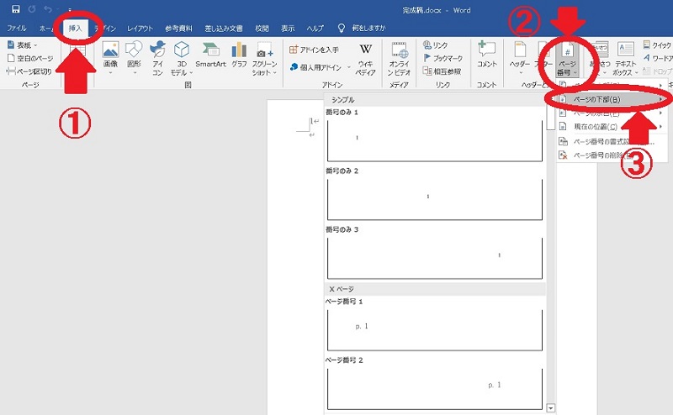Insert a cross-reference with 相互参照
The height and width of the screenshot is (415, 673).
442,71
